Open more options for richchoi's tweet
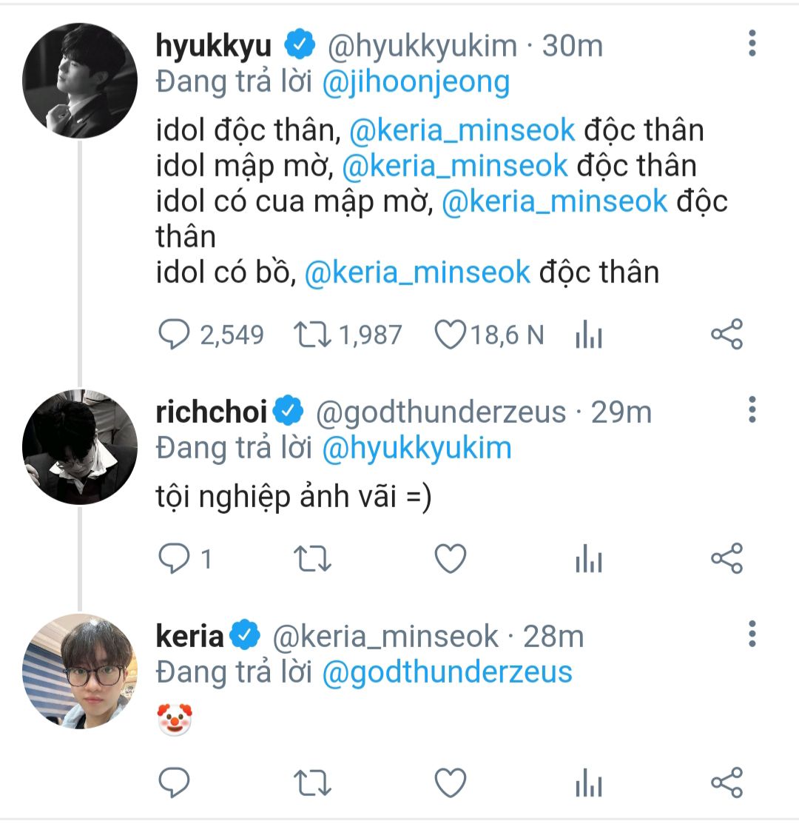The width and height of the screenshot is (799, 824). 752,409
